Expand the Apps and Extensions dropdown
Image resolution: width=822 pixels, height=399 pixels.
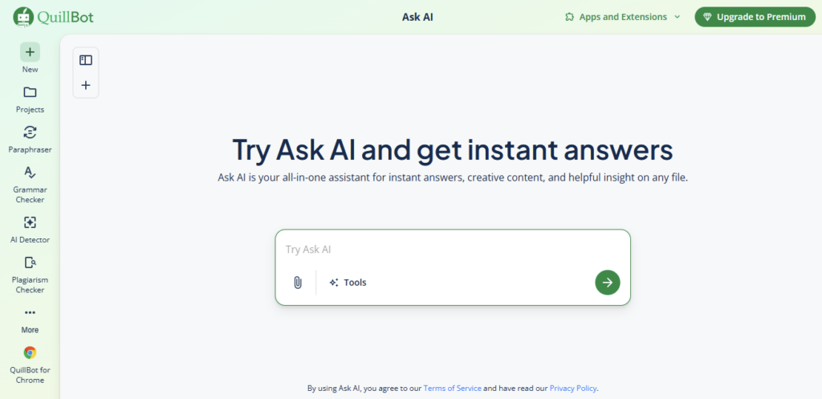(x=623, y=17)
